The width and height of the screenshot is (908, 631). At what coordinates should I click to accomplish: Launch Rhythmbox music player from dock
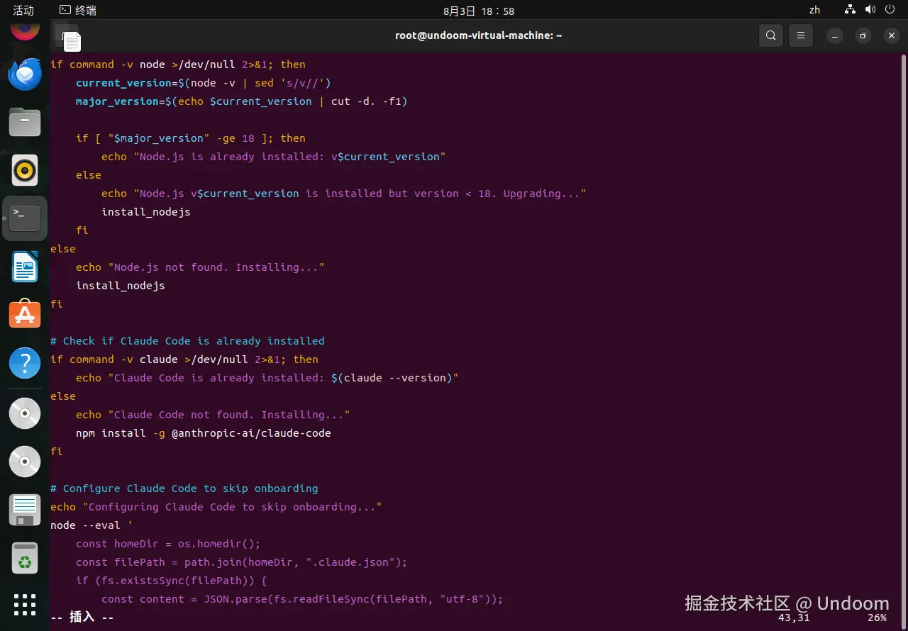(x=25, y=170)
